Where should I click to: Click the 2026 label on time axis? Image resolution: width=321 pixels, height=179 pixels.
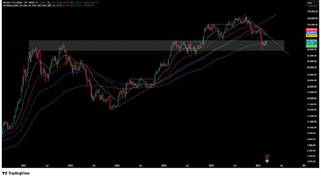258,165
